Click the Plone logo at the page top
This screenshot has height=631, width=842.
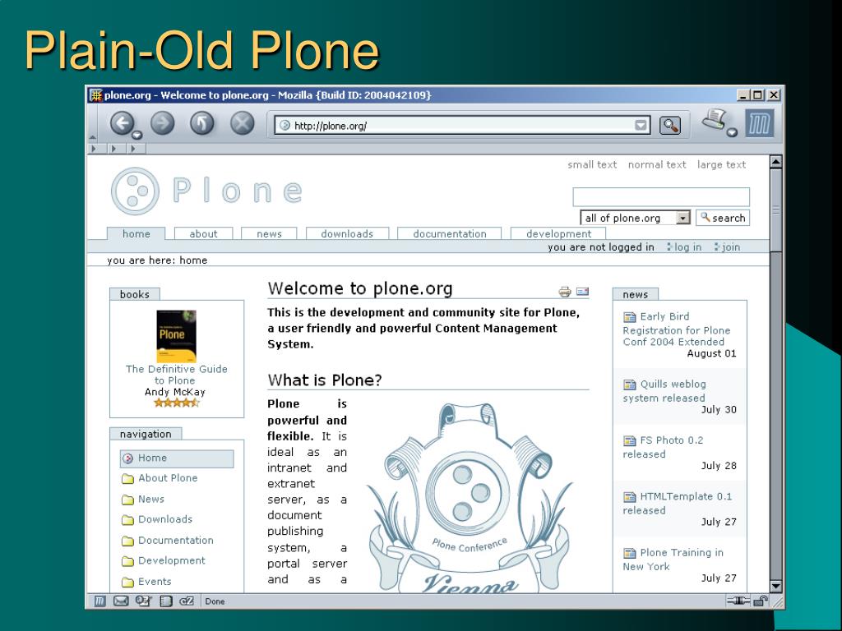206,191
